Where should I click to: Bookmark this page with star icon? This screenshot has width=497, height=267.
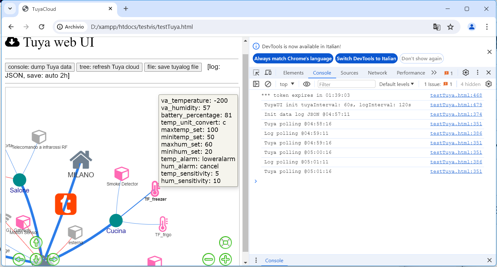pos(450,27)
